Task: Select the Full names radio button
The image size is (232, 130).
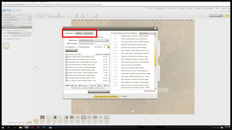Action: pyautogui.click(x=96, y=88)
